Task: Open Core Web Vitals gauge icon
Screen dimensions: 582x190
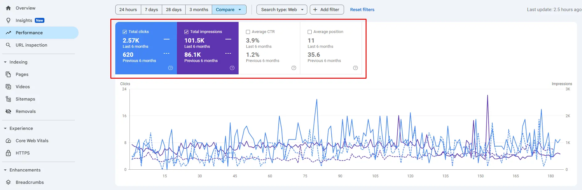Action: click(x=8, y=141)
